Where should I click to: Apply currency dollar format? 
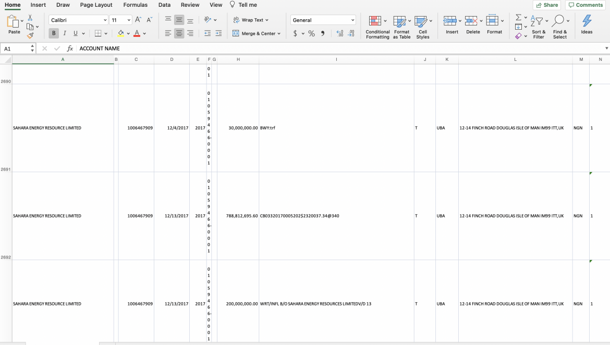tap(295, 33)
